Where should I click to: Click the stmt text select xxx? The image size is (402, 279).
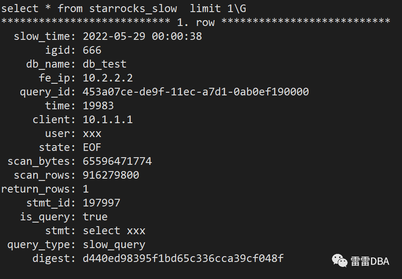click(x=114, y=231)
